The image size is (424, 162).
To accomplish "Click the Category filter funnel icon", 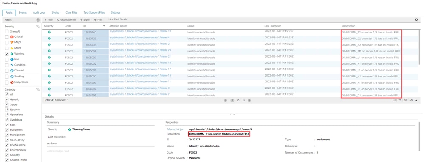I will click(x=38, y=89).
